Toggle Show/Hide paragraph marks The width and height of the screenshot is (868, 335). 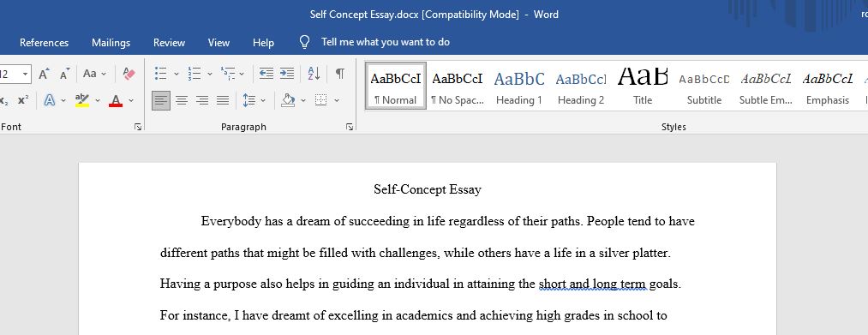(340, 73)
